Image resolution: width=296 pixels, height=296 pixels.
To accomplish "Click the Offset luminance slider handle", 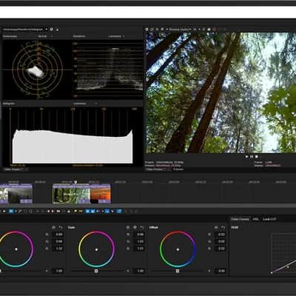I will coord(177,271).
